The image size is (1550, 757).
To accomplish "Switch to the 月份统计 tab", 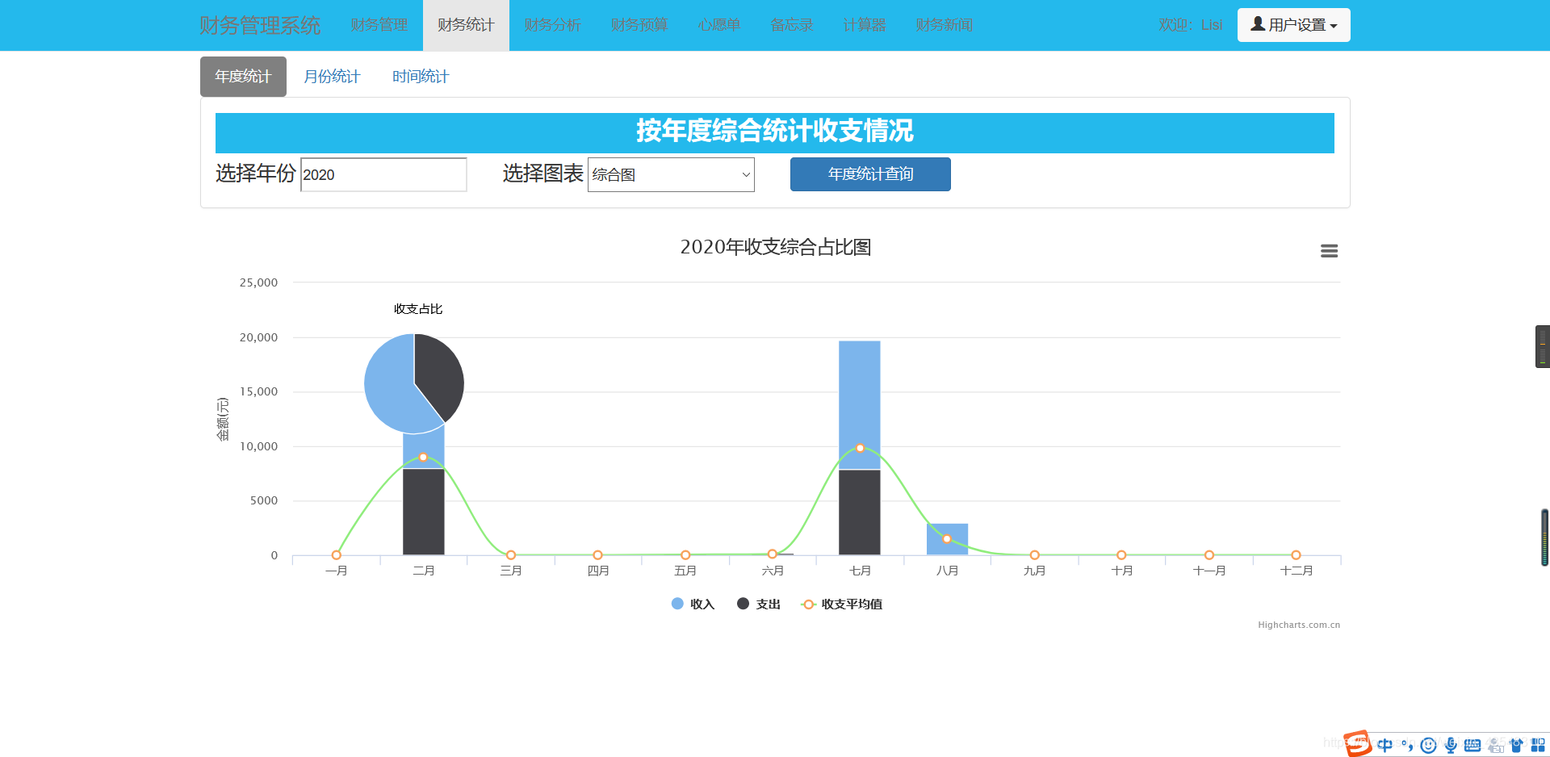I will [x=332, y=76].
